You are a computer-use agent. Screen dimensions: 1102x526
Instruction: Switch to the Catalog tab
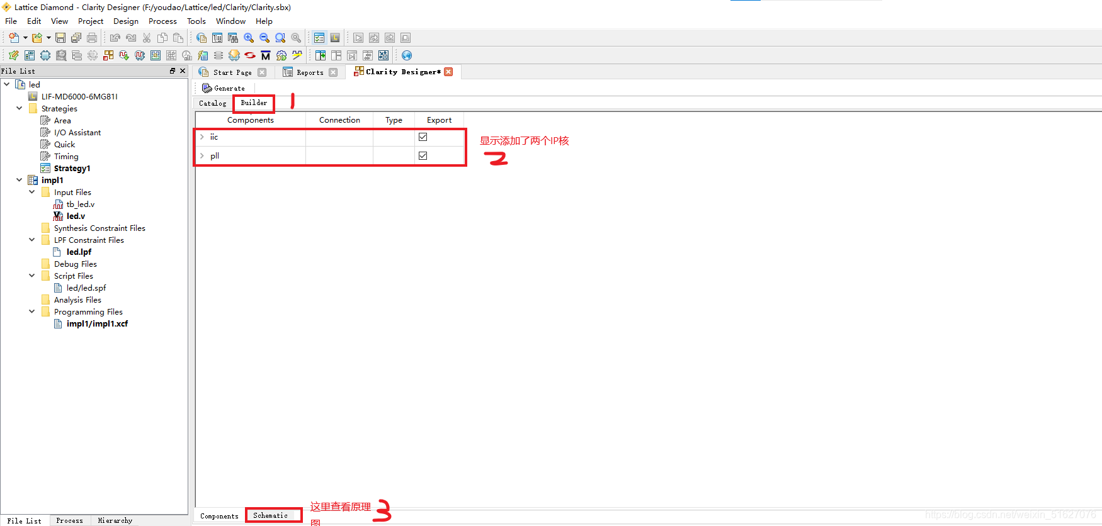coord(213,103)
